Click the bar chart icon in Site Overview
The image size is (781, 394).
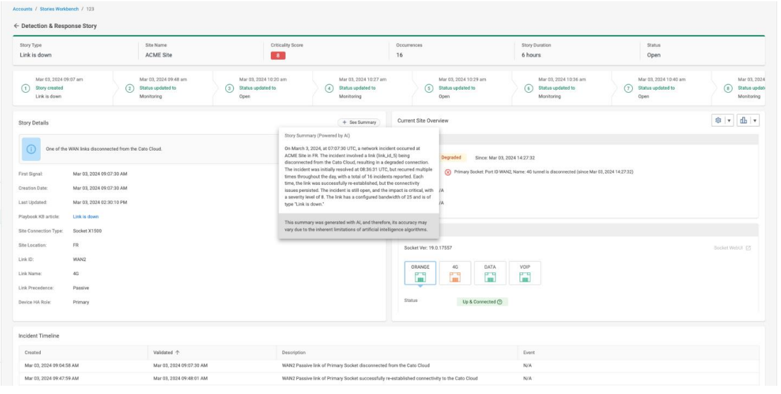point(743,121)
